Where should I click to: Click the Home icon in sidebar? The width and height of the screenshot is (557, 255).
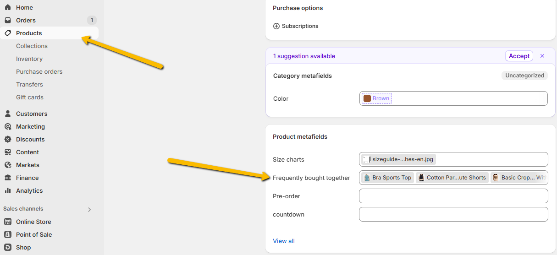click(8, 7)
